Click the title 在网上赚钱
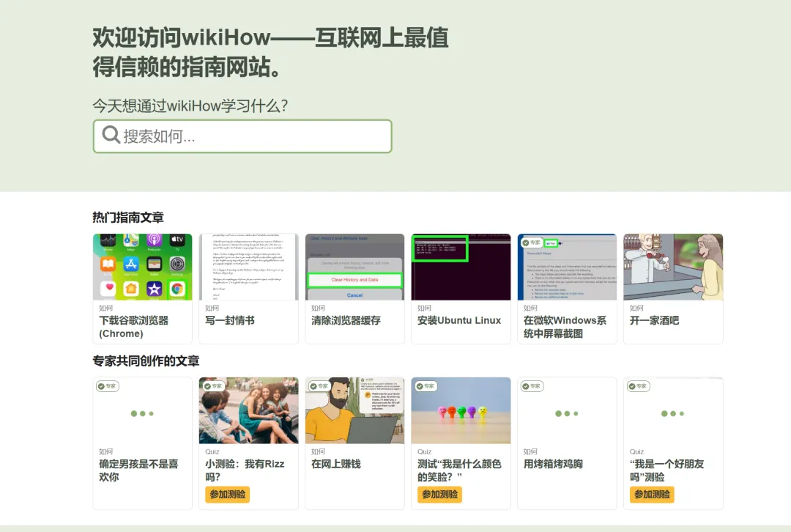The image size is (791, 532). point(336,464)
